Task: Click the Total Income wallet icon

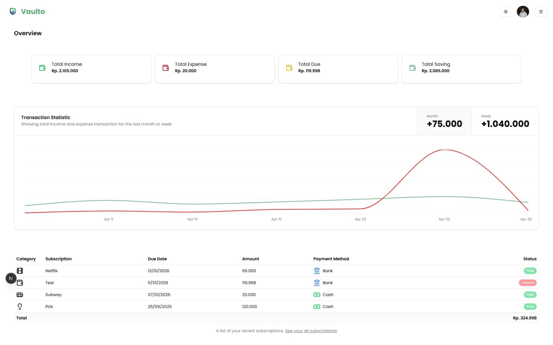Action: pos(42,68)
